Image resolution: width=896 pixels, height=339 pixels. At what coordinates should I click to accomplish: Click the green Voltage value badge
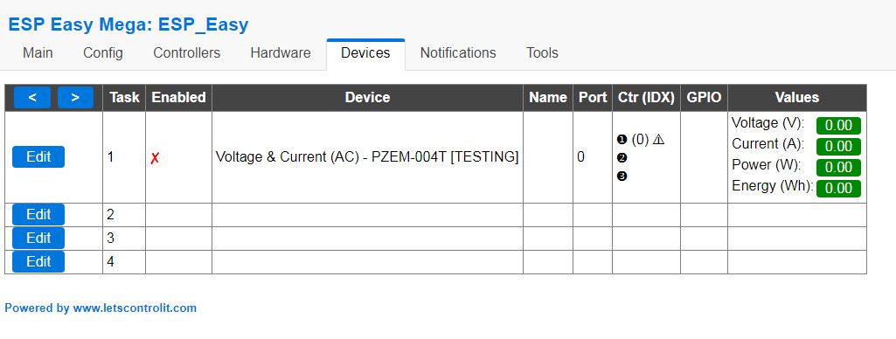[838, 126]
